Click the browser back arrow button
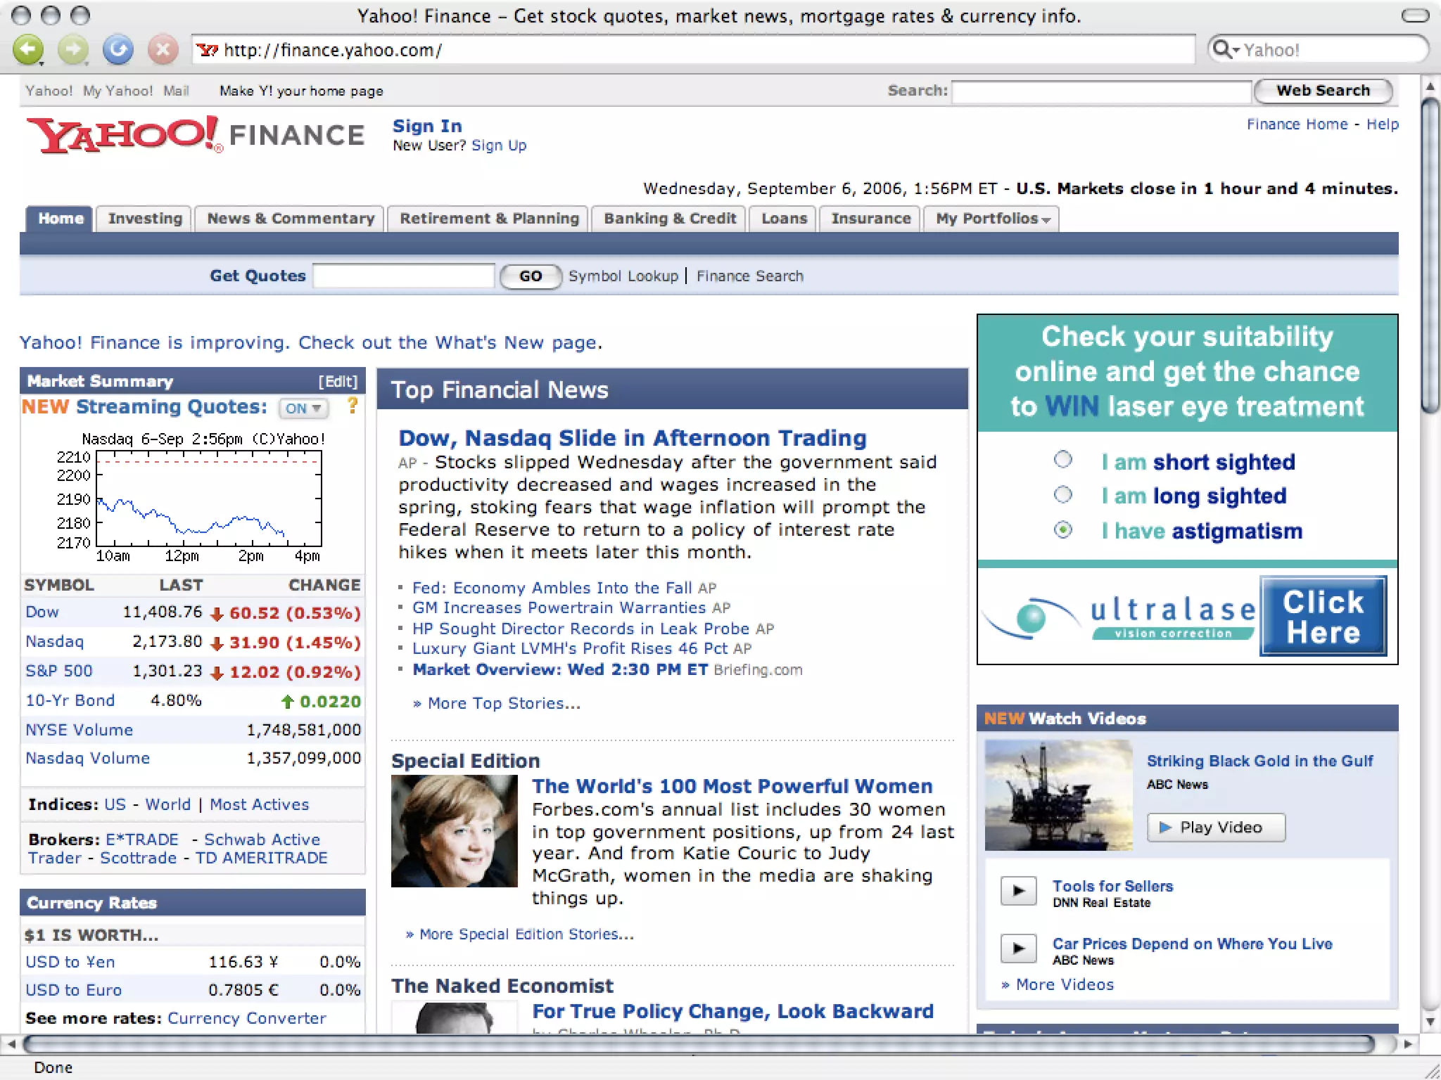Image resolution: width=1441 pixels, height=1080 pixels. pos(28,50)
